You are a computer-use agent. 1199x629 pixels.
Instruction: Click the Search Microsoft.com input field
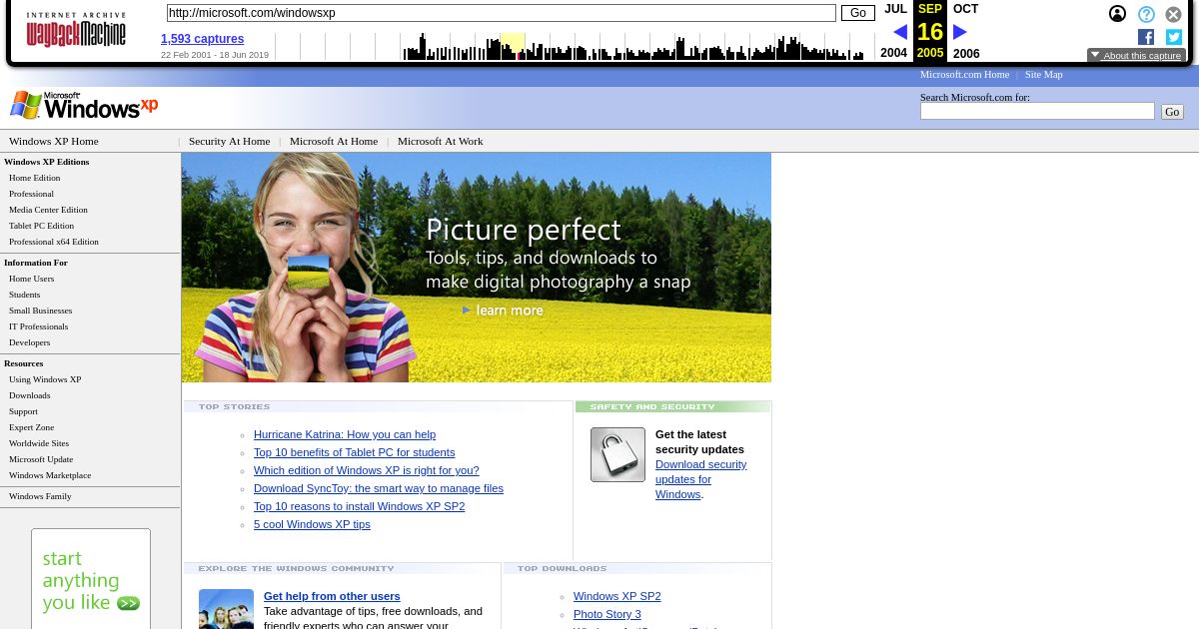pos(1037,112)
